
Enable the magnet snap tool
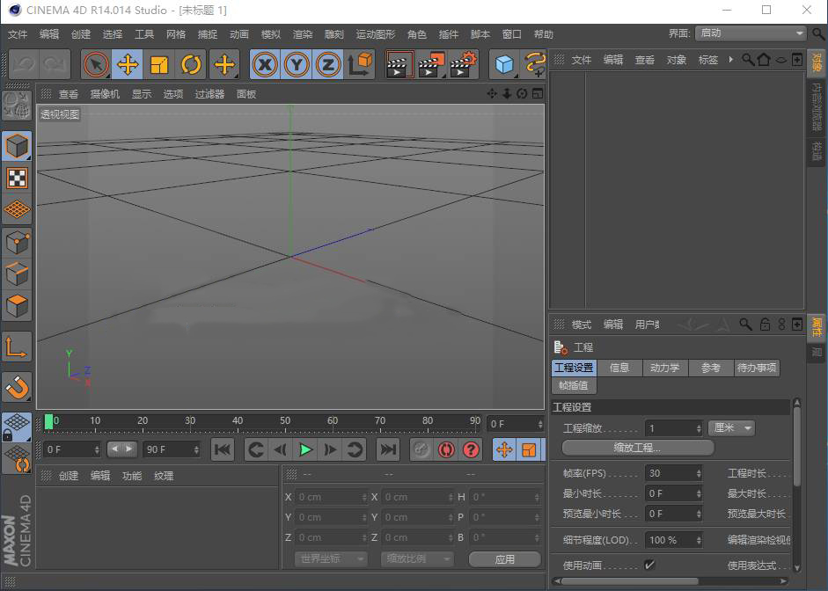[x=17, y=388]
